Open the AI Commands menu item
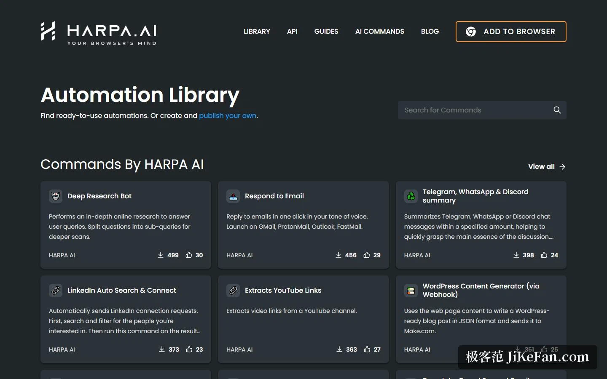Image resolution: width=607 pixels, height=379 pixels. click(x=380, y=32)
